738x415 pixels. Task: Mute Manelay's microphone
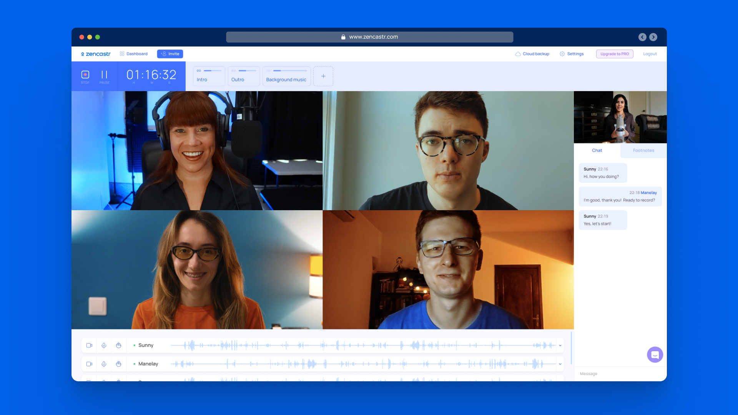[x=104, y=364]
